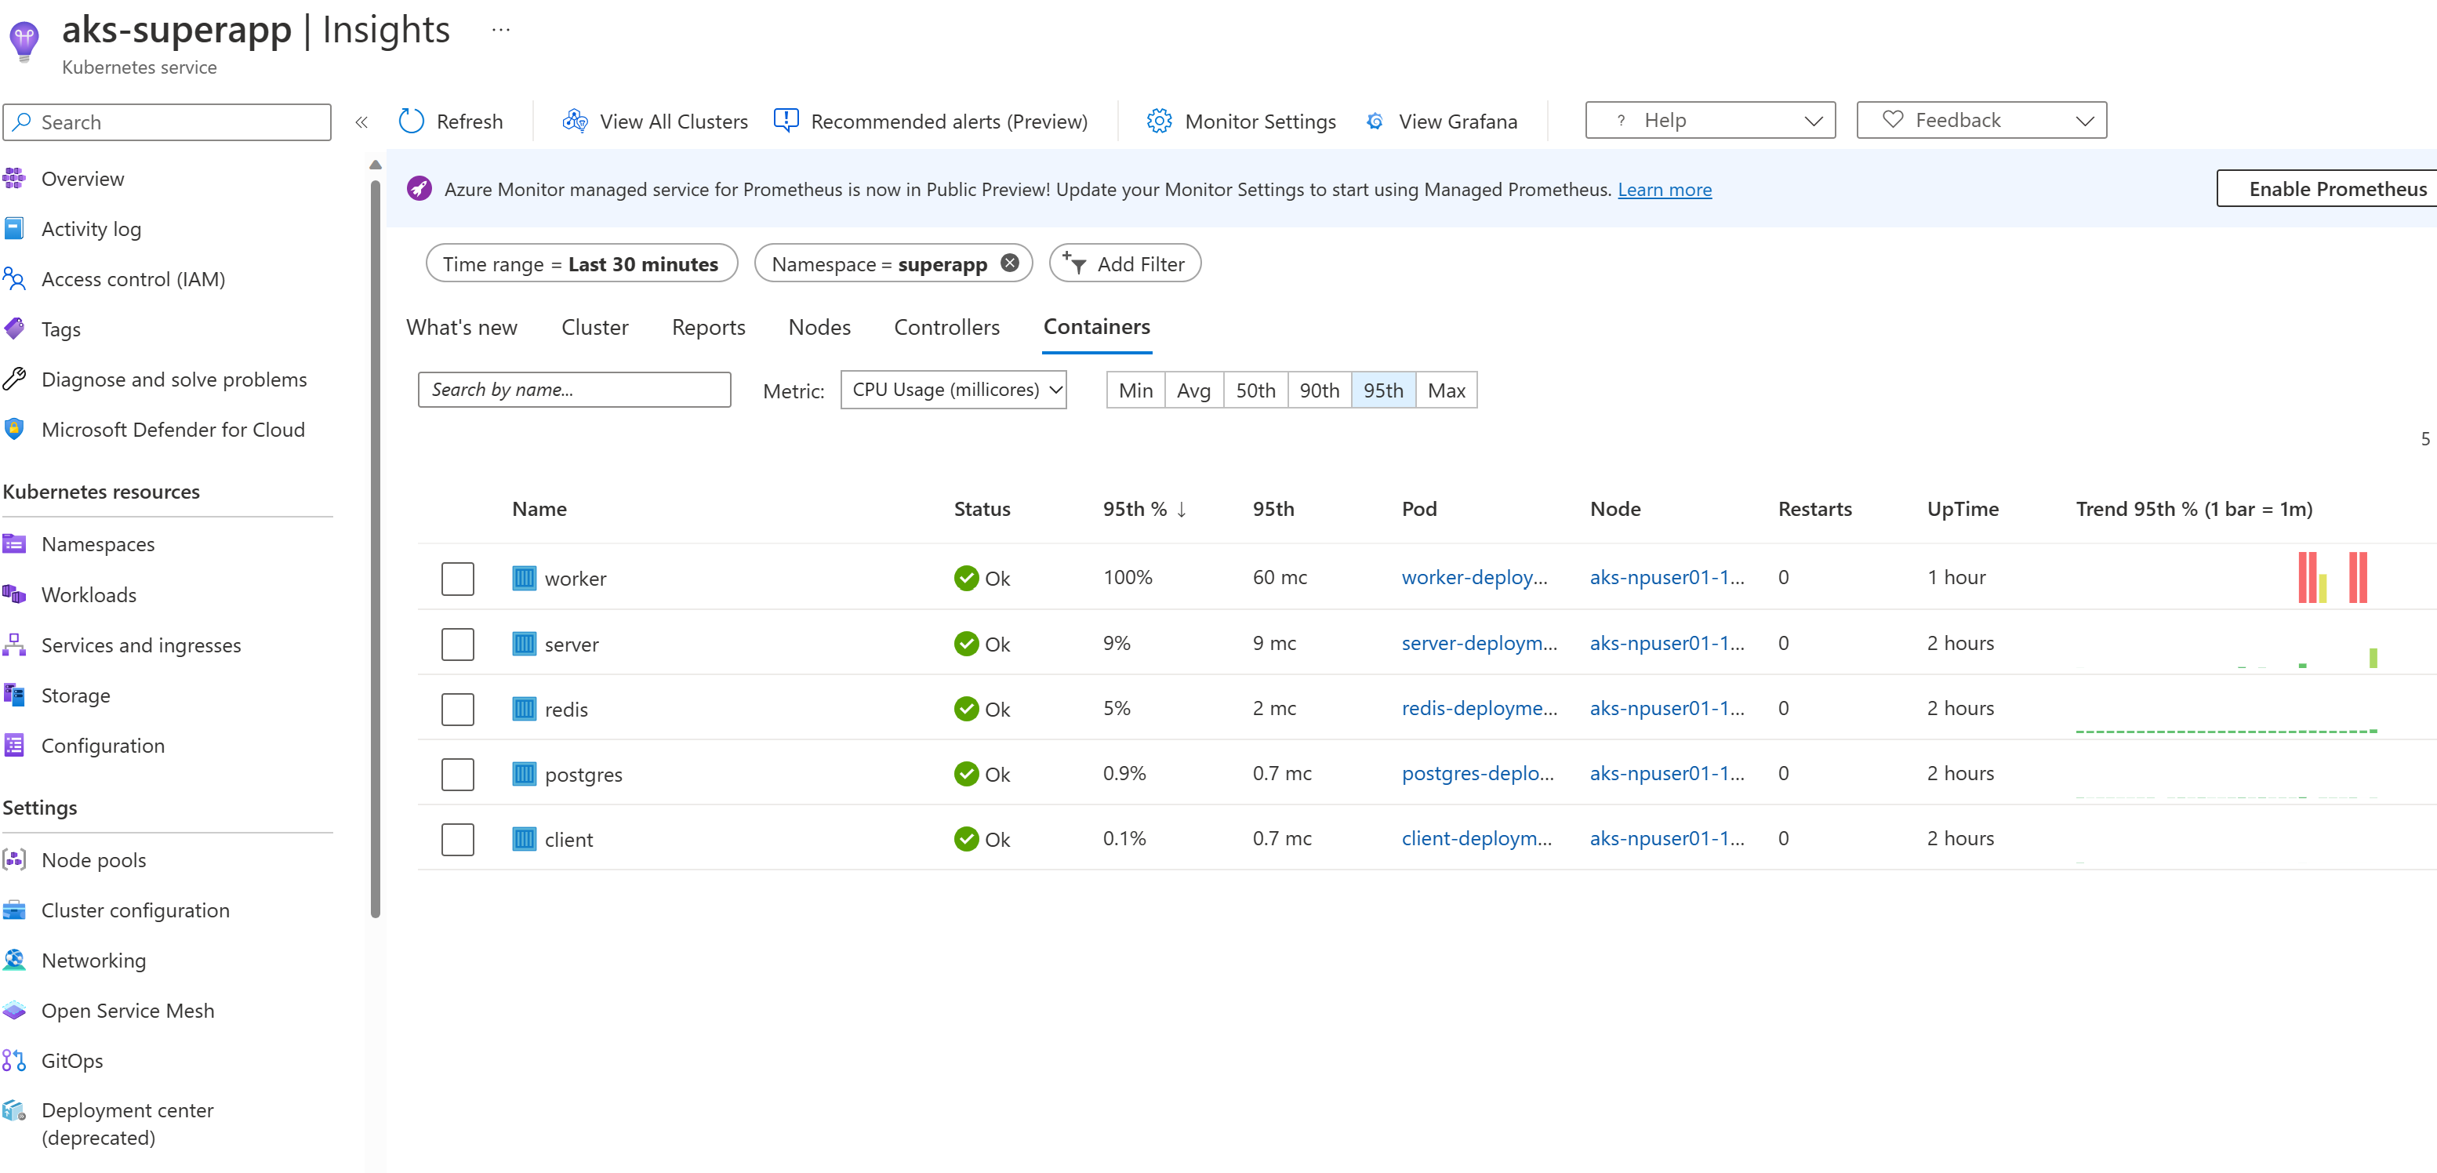2437x1173 pixels.
Task: Switch to the Nodes tab
Action: pyautogui.click(x=819, y=326)
